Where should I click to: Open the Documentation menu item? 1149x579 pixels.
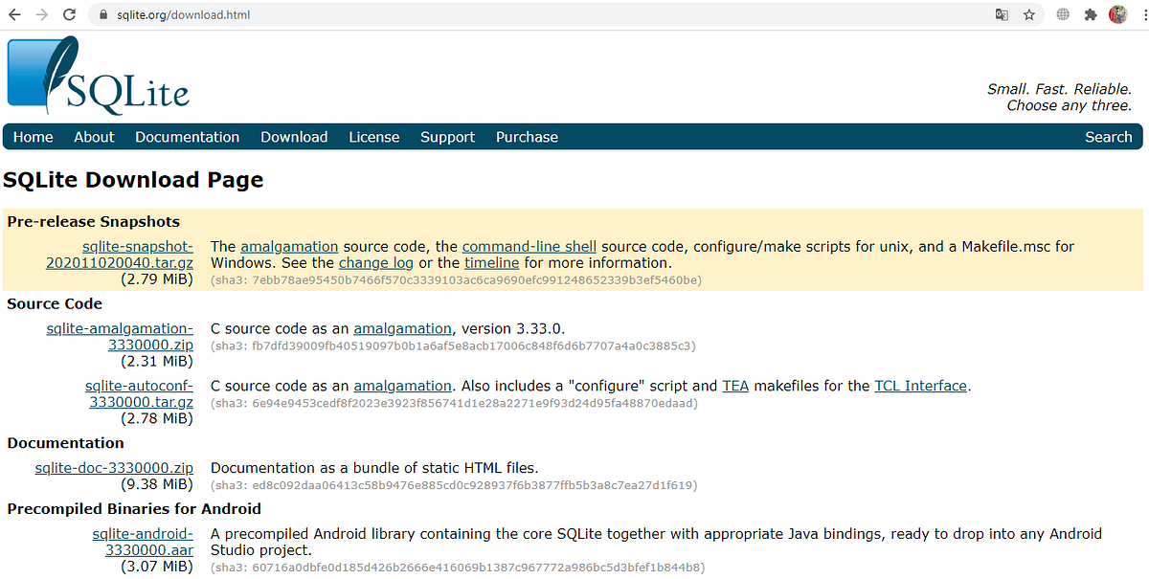tap(187, 137)
